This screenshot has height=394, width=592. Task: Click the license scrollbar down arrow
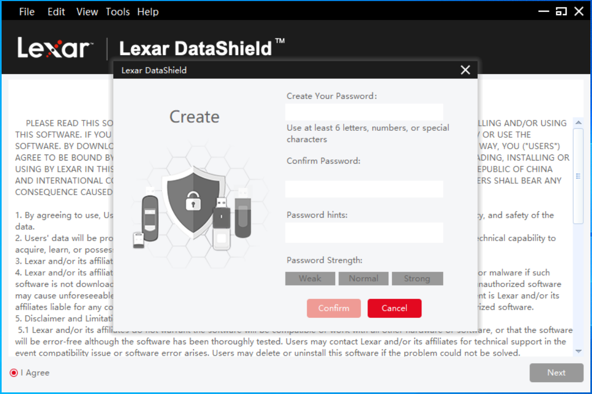(x=579, y=351)
